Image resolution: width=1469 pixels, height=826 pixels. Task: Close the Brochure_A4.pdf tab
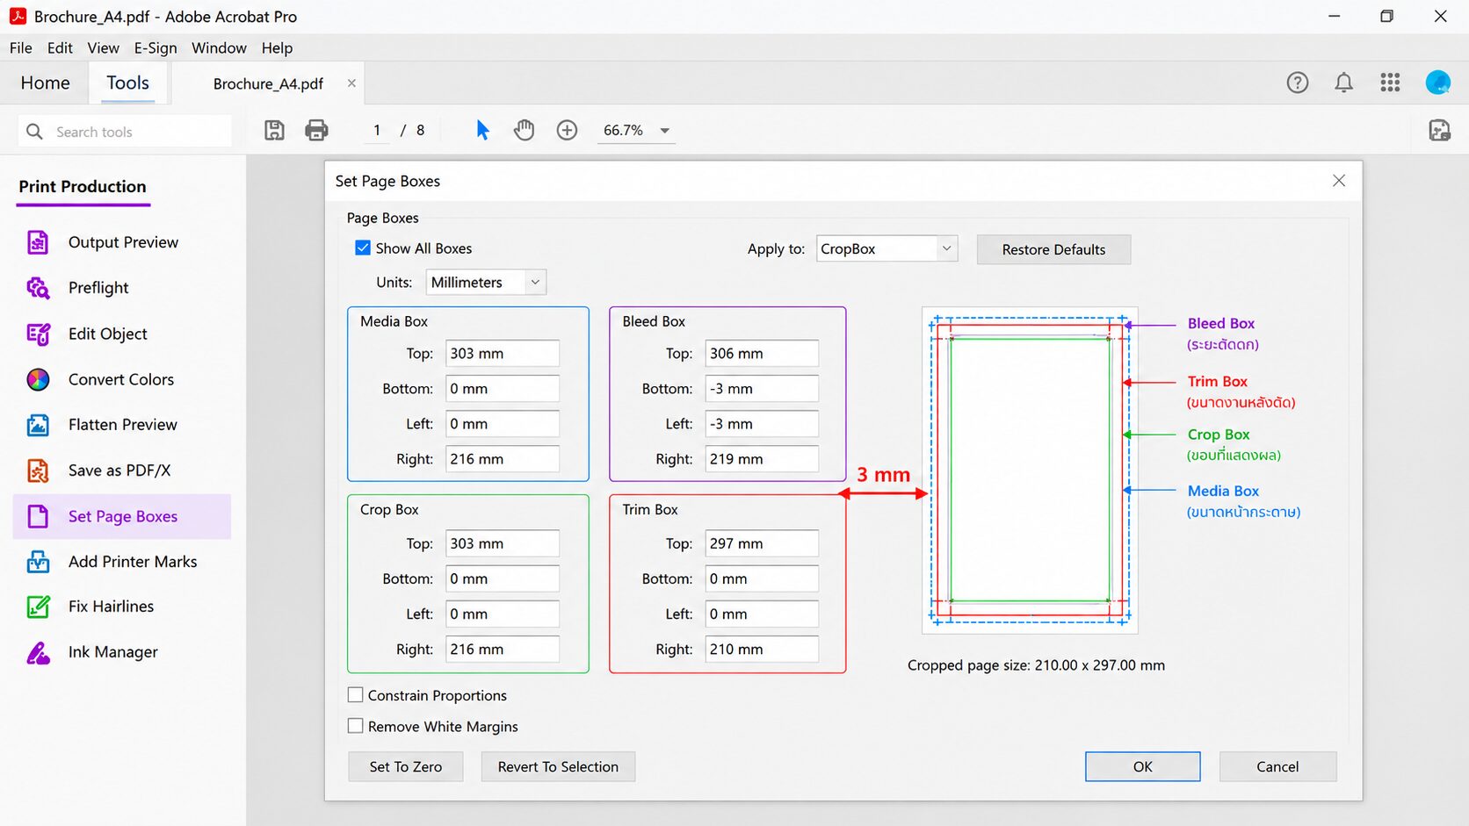[351, 83]
